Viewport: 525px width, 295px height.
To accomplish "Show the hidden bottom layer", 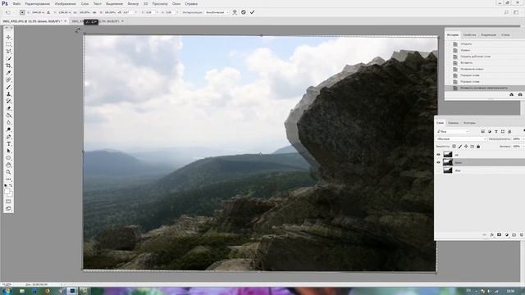I will point(438,170).
